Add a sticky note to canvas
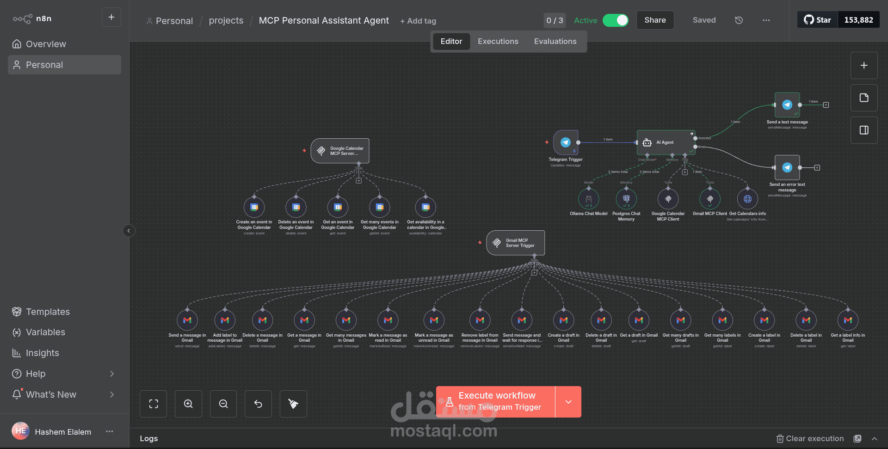Screen dimensions: 888x449 864,98
